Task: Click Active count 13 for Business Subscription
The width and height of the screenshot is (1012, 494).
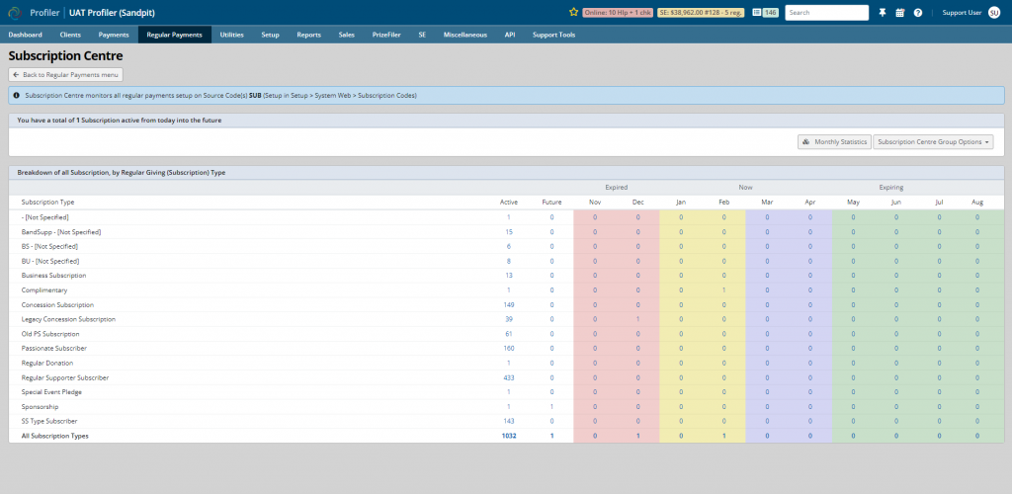Action: point(509,276)
